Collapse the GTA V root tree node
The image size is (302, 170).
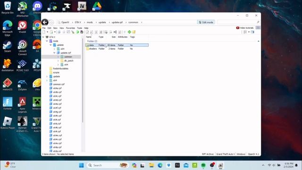43,37
